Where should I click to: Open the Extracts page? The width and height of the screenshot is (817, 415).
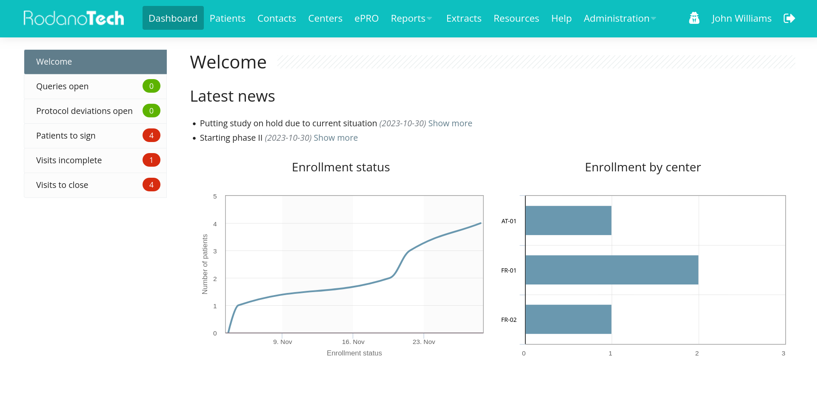pyautogui.click(x=463, y=18)
